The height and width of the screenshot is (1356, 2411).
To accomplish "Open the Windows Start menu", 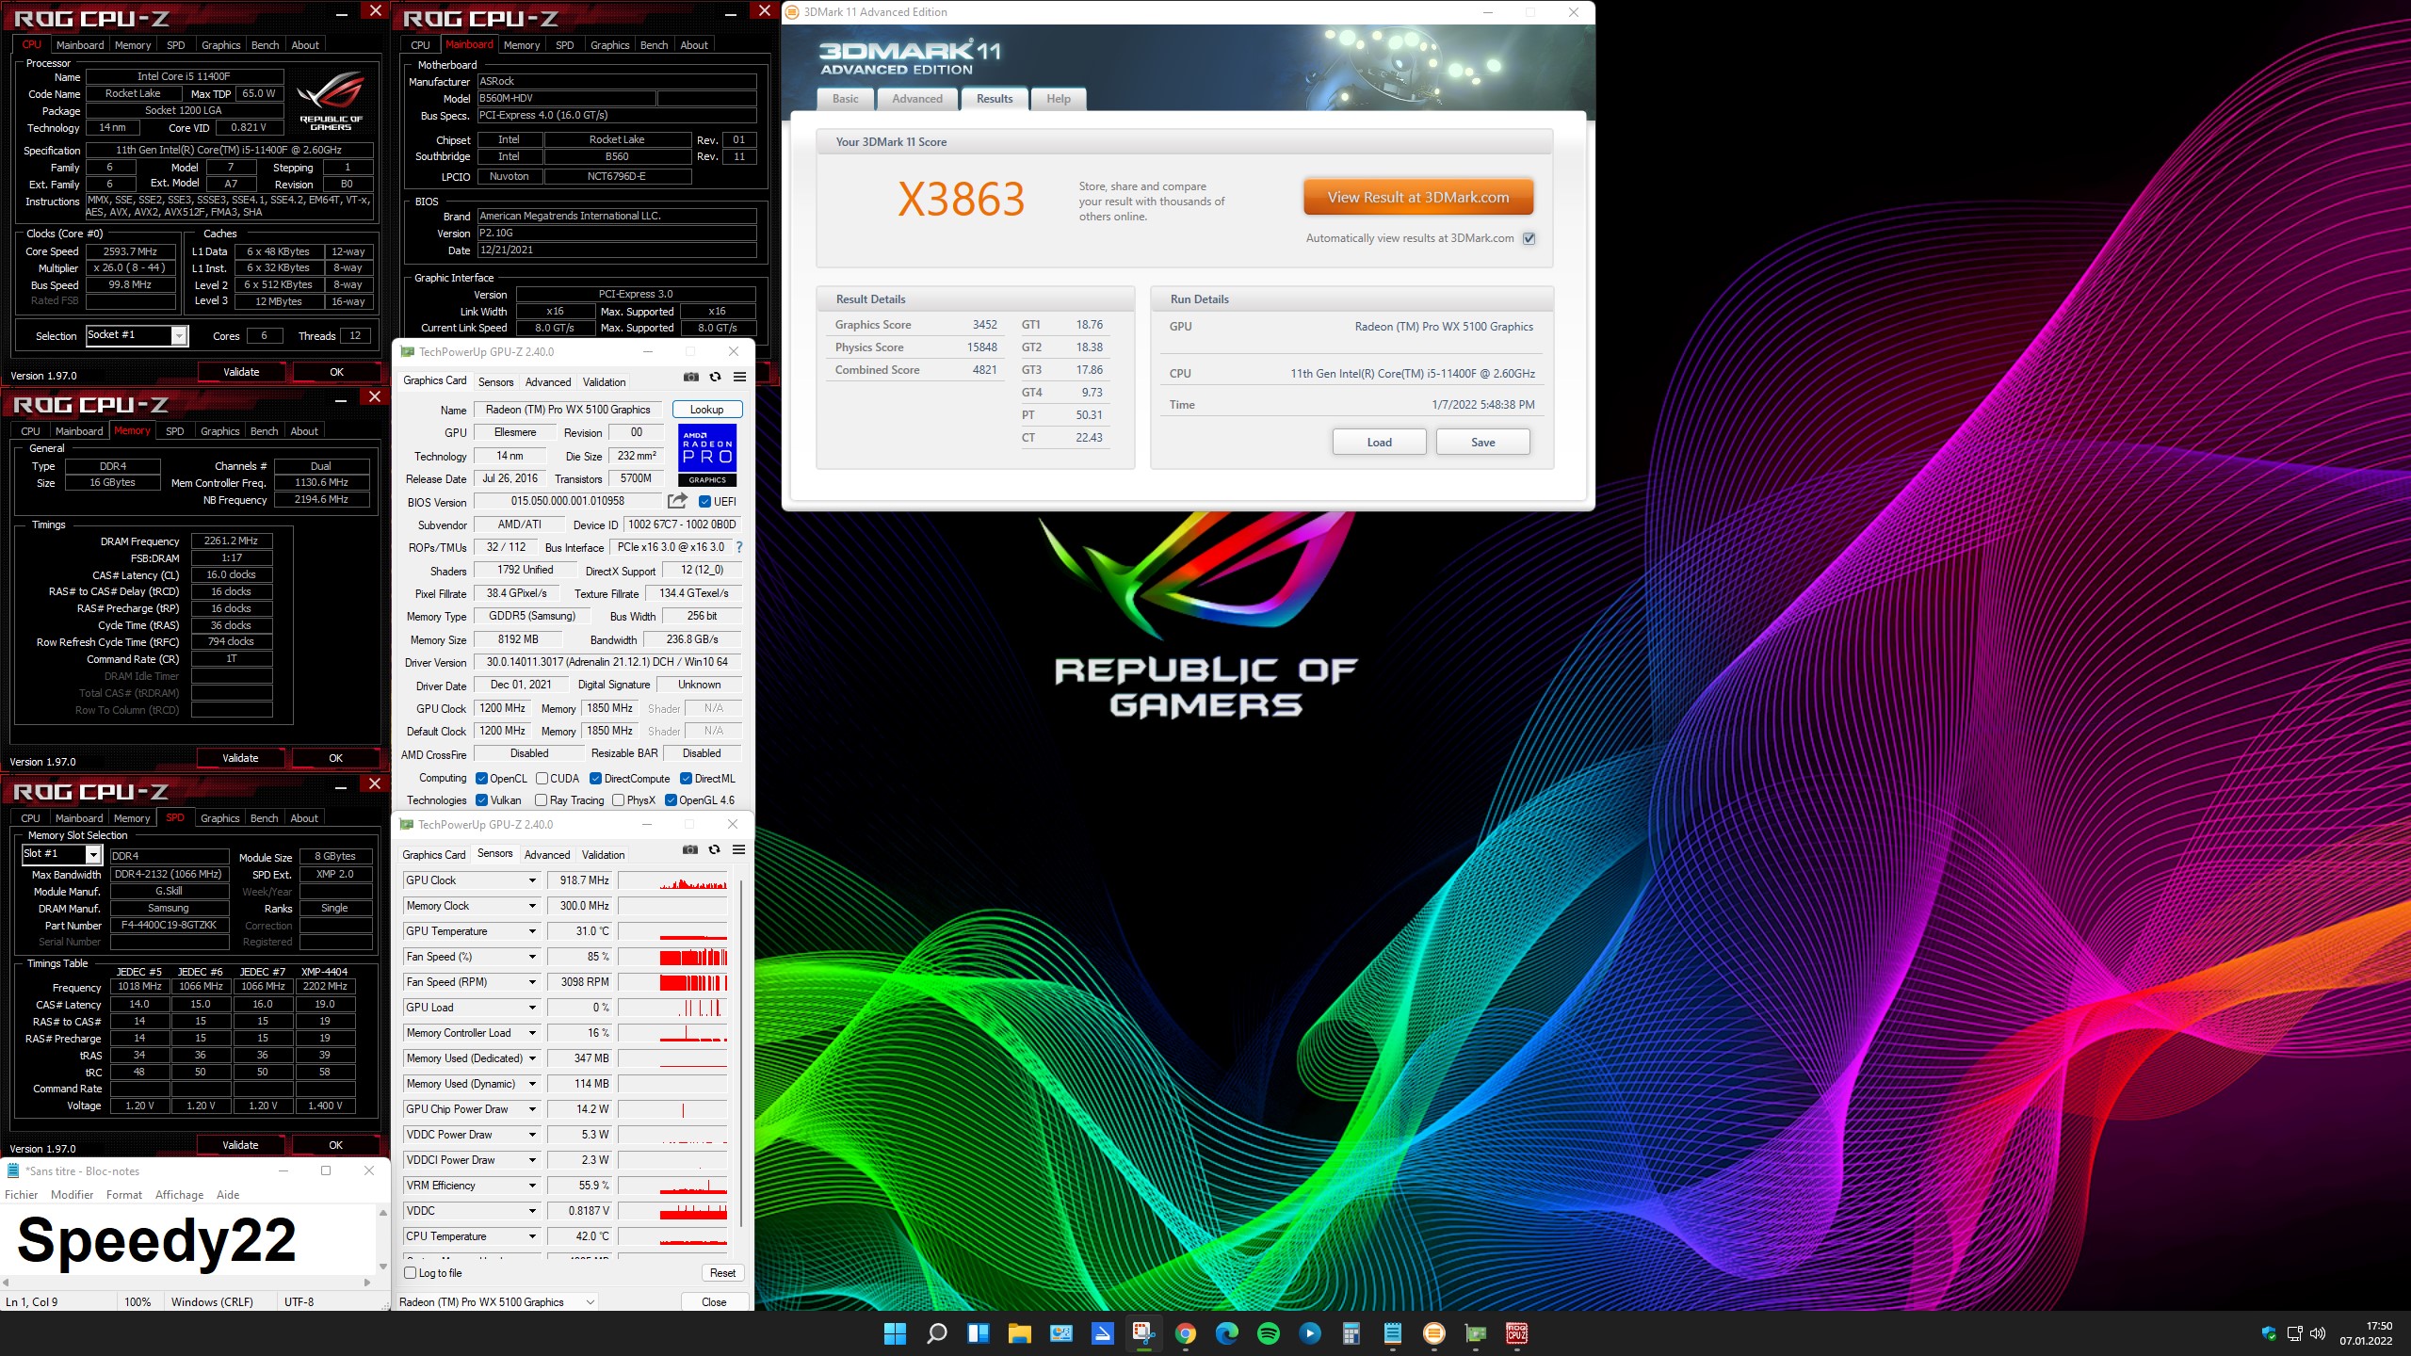I will tap(895, 1333).
